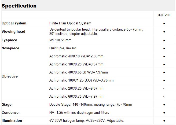Click the Condenser row label
Screen dimensions: 176x125
(11, 113)
